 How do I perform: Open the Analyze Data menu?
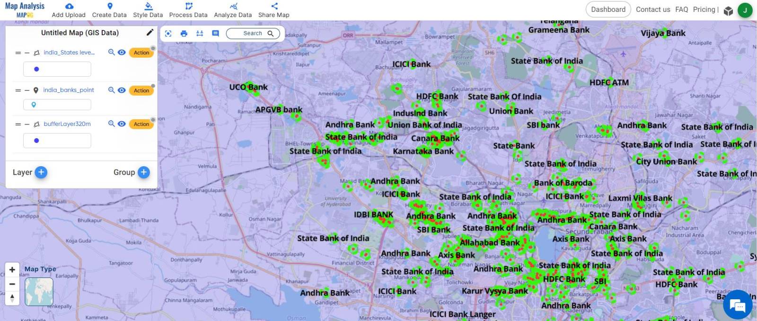click(233, 10)
